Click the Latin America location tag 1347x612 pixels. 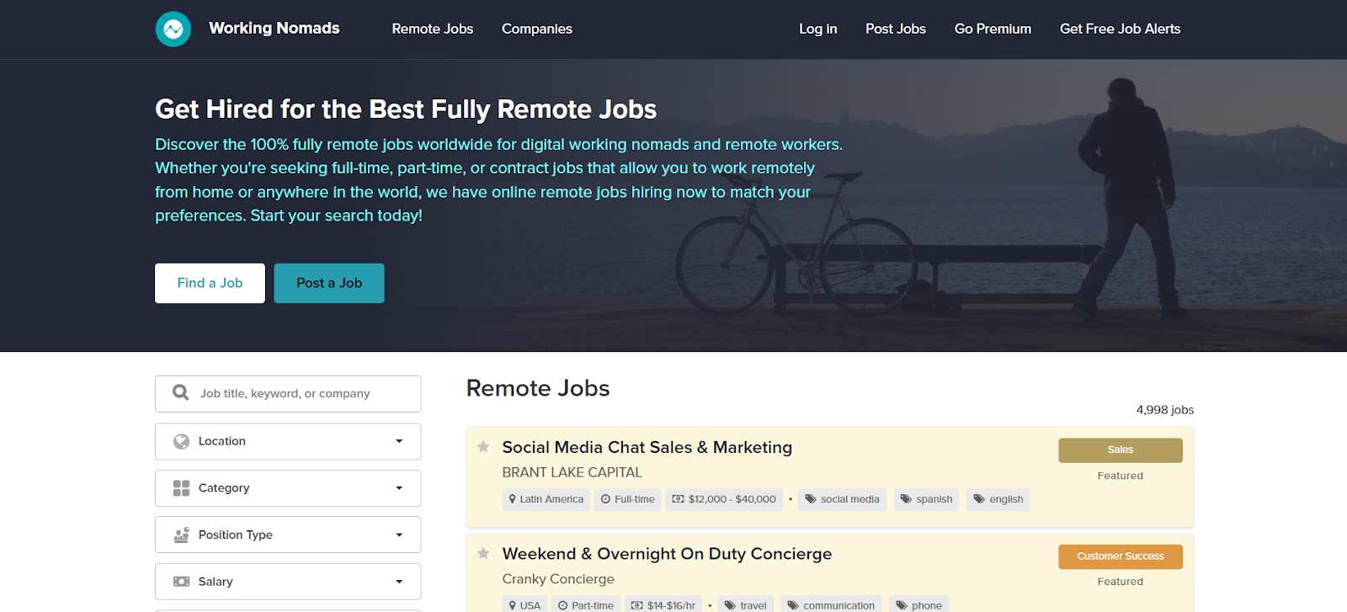pos(546,499)
